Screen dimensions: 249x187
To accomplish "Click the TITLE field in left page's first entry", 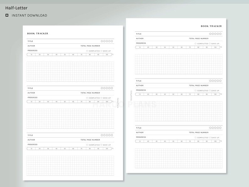I will click(x=70, y=41).
